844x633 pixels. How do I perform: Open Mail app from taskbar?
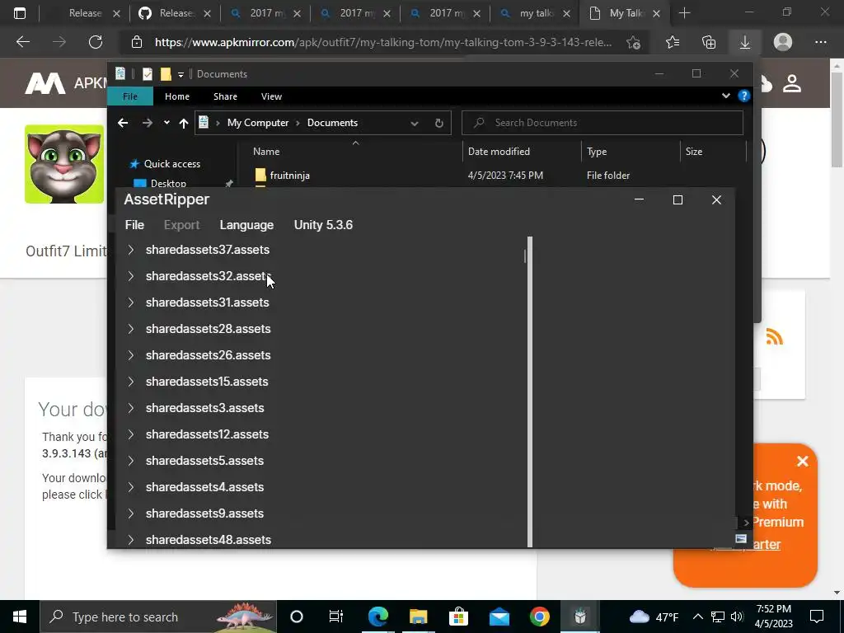click(499, 617)
